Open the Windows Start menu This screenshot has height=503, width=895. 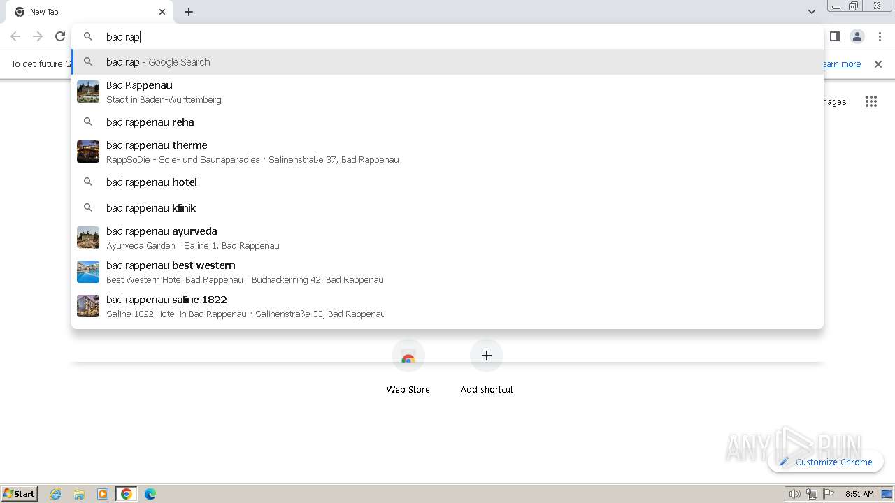[x=20, y=494]
